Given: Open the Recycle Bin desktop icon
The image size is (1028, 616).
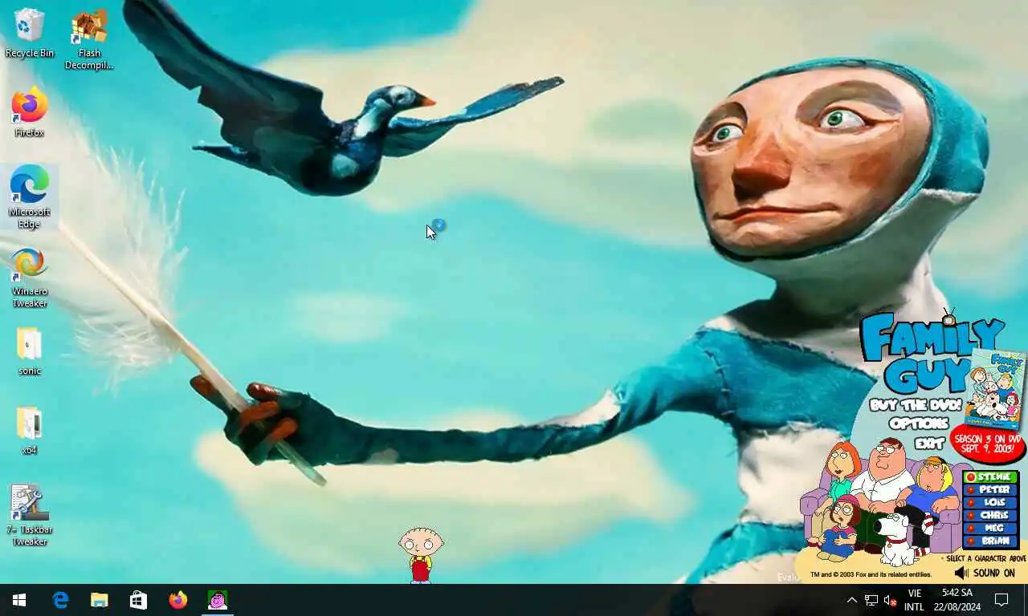Looking at the screenshot, I should [x=30, y=33].
